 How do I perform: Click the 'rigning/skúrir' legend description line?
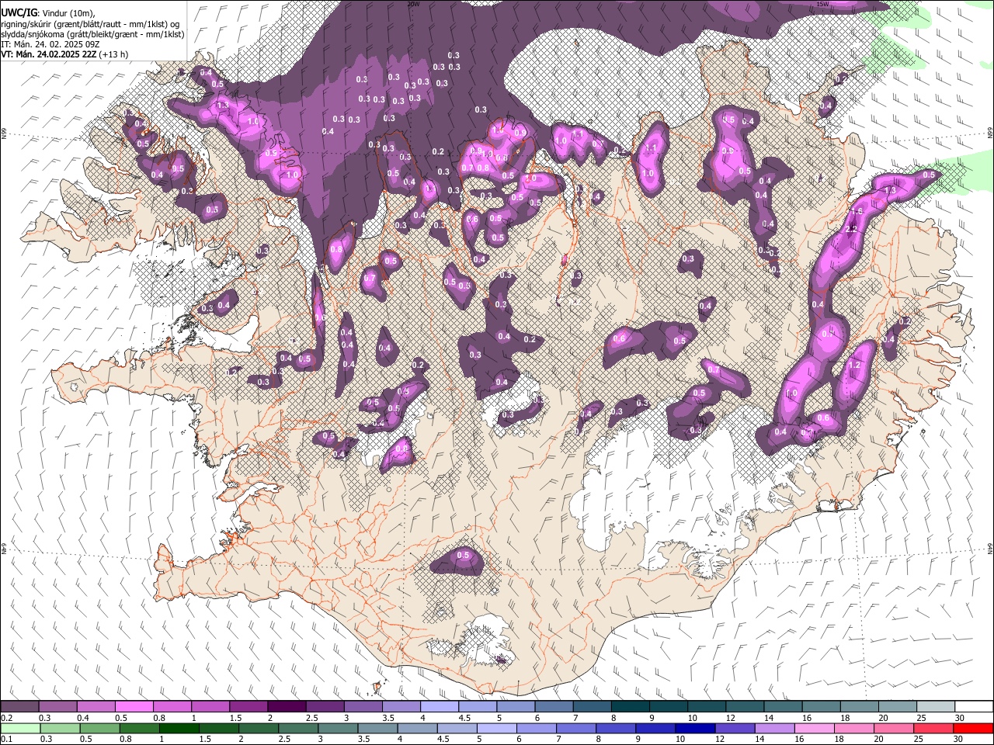coord(90,24)
